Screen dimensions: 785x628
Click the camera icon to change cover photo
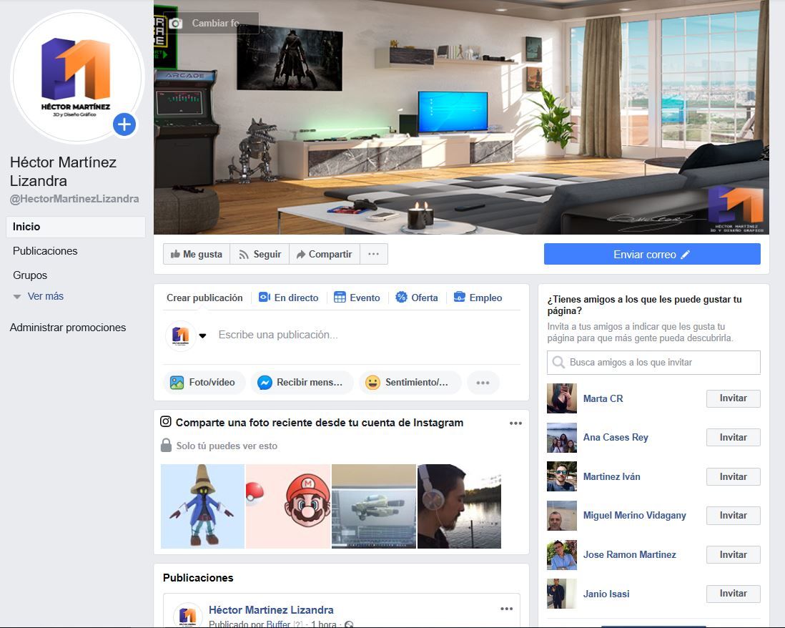[175, 23]
